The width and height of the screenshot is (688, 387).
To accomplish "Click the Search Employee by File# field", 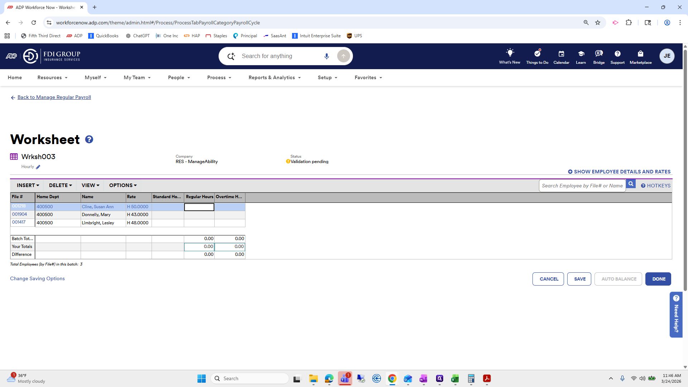I will 582,185.
